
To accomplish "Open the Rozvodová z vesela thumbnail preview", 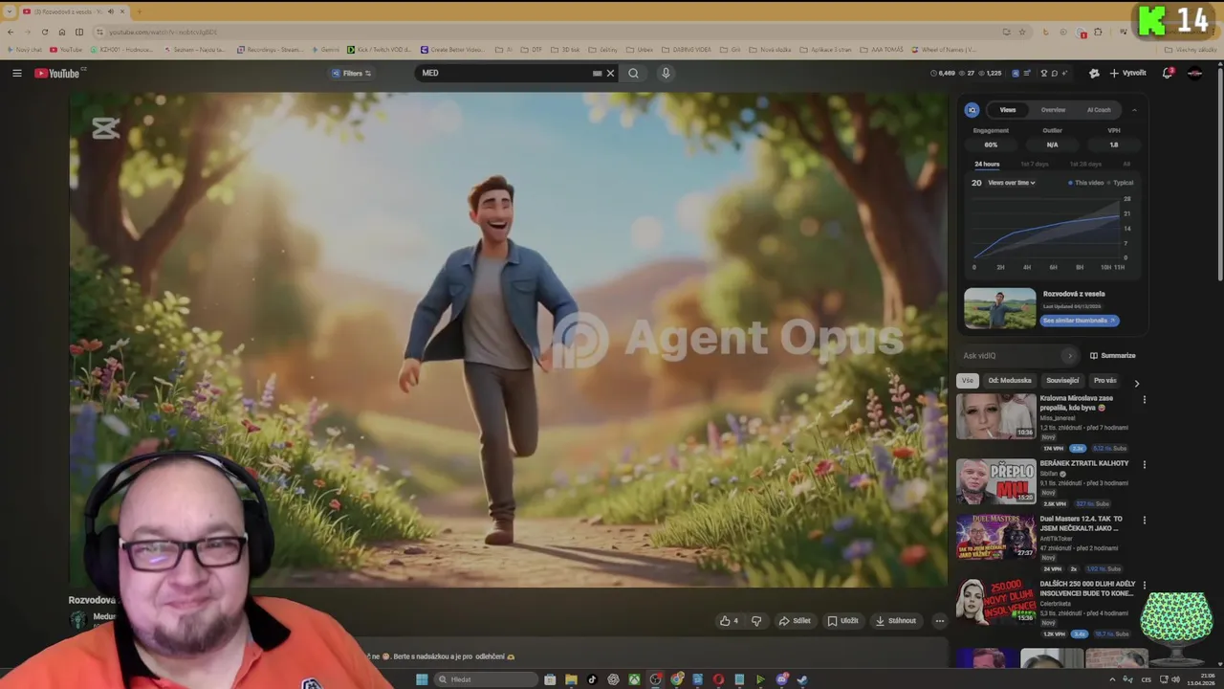I will coord(999,308).
